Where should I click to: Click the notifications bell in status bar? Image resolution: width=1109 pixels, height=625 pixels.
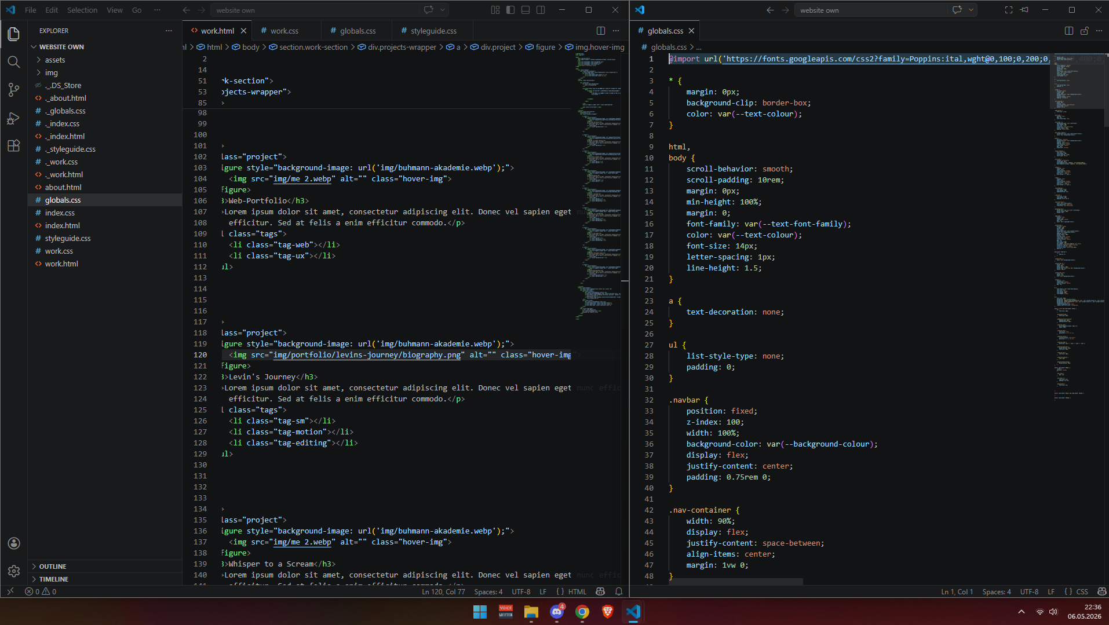619,591
